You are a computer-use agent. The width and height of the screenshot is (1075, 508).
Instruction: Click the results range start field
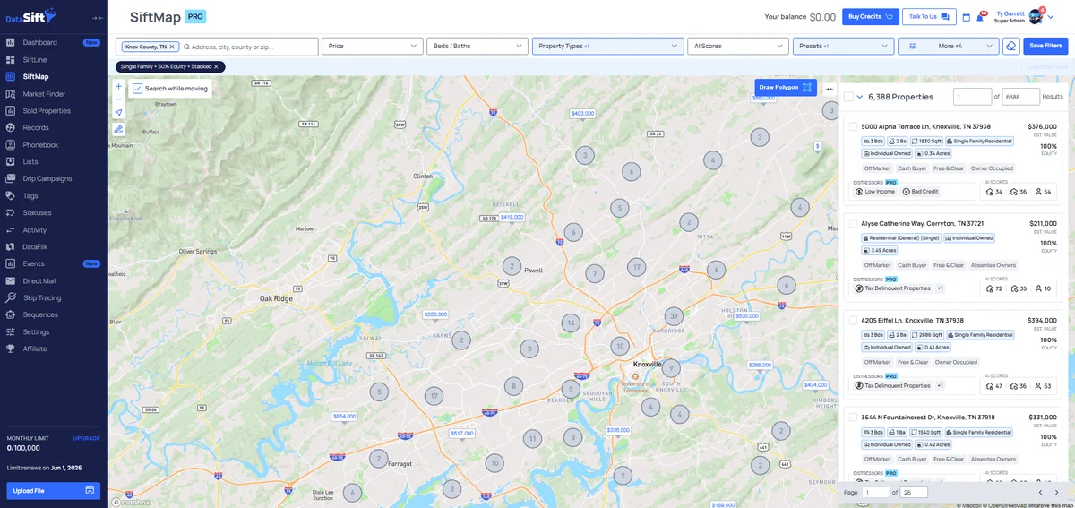click(x=972, y=97)
